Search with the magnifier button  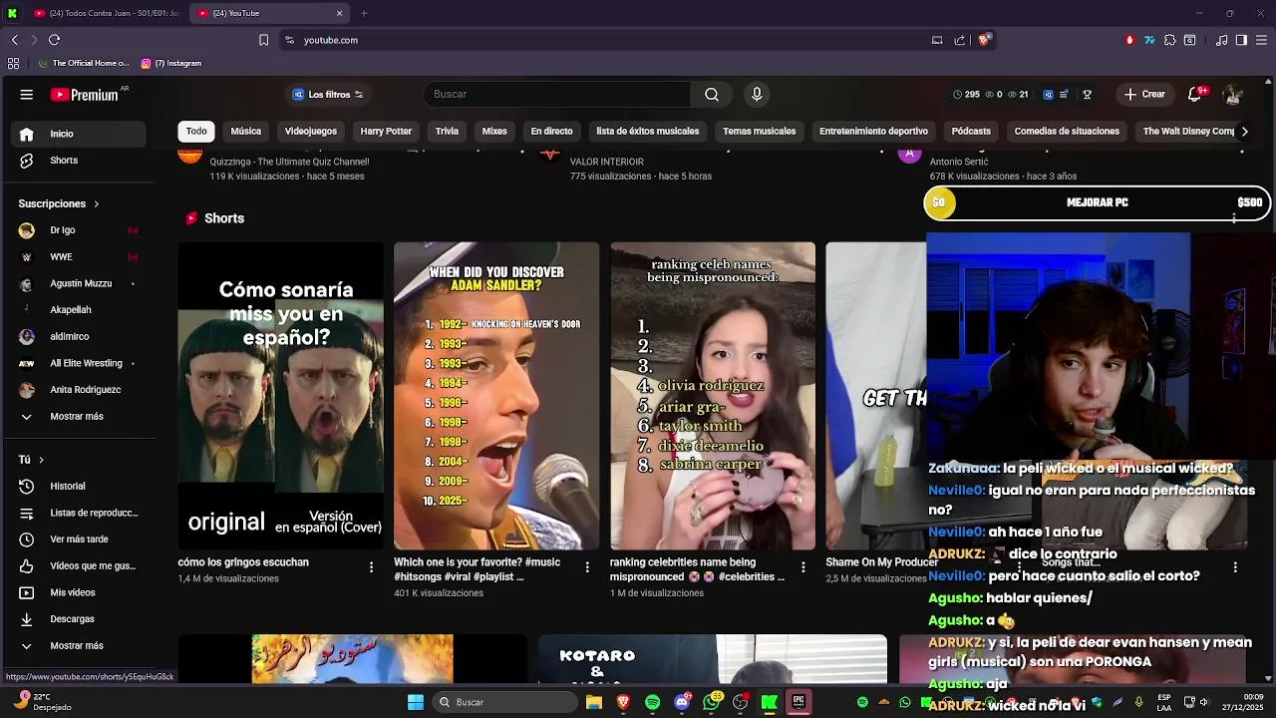tap(712, 95)
